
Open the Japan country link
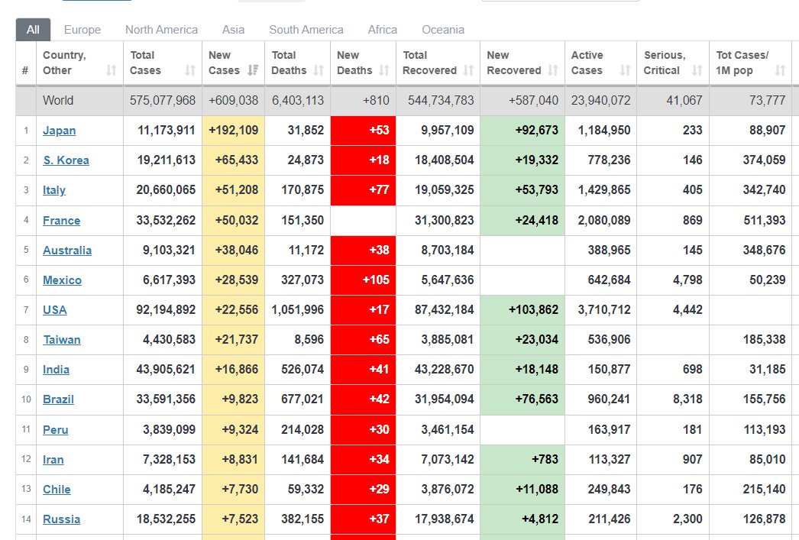coord(59,131)
